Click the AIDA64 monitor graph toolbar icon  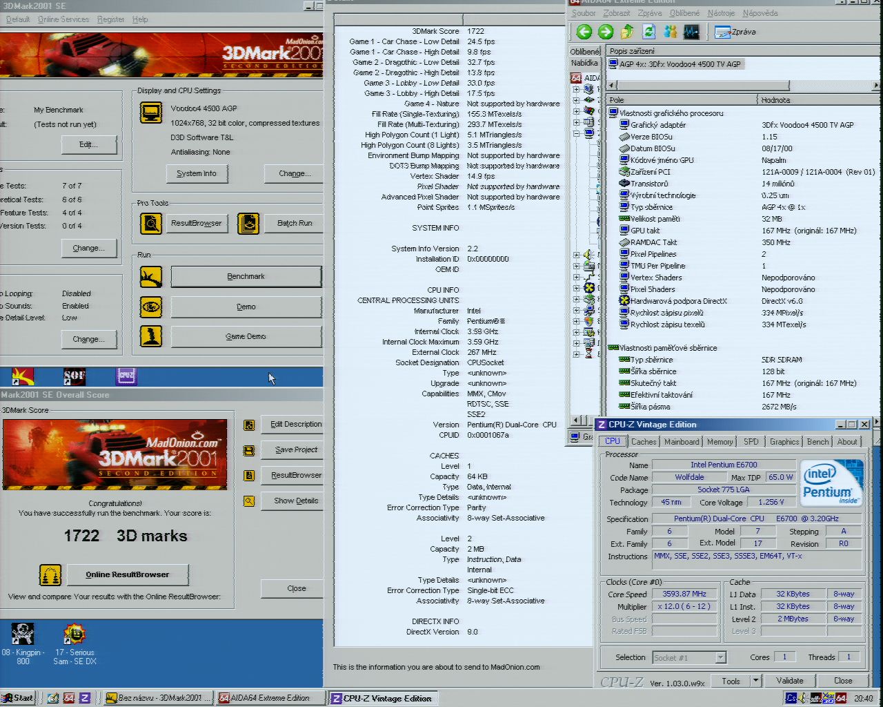coord(691,32)
